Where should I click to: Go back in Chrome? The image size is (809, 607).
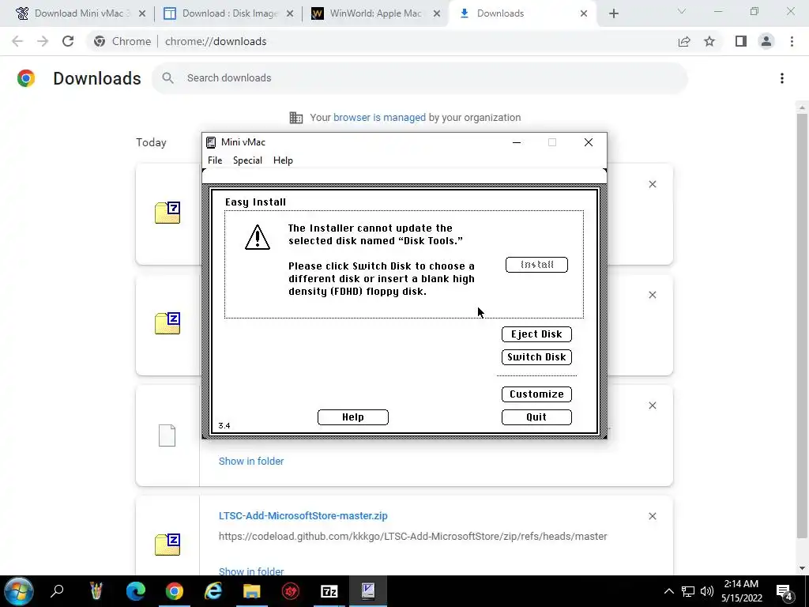[17, 41]
